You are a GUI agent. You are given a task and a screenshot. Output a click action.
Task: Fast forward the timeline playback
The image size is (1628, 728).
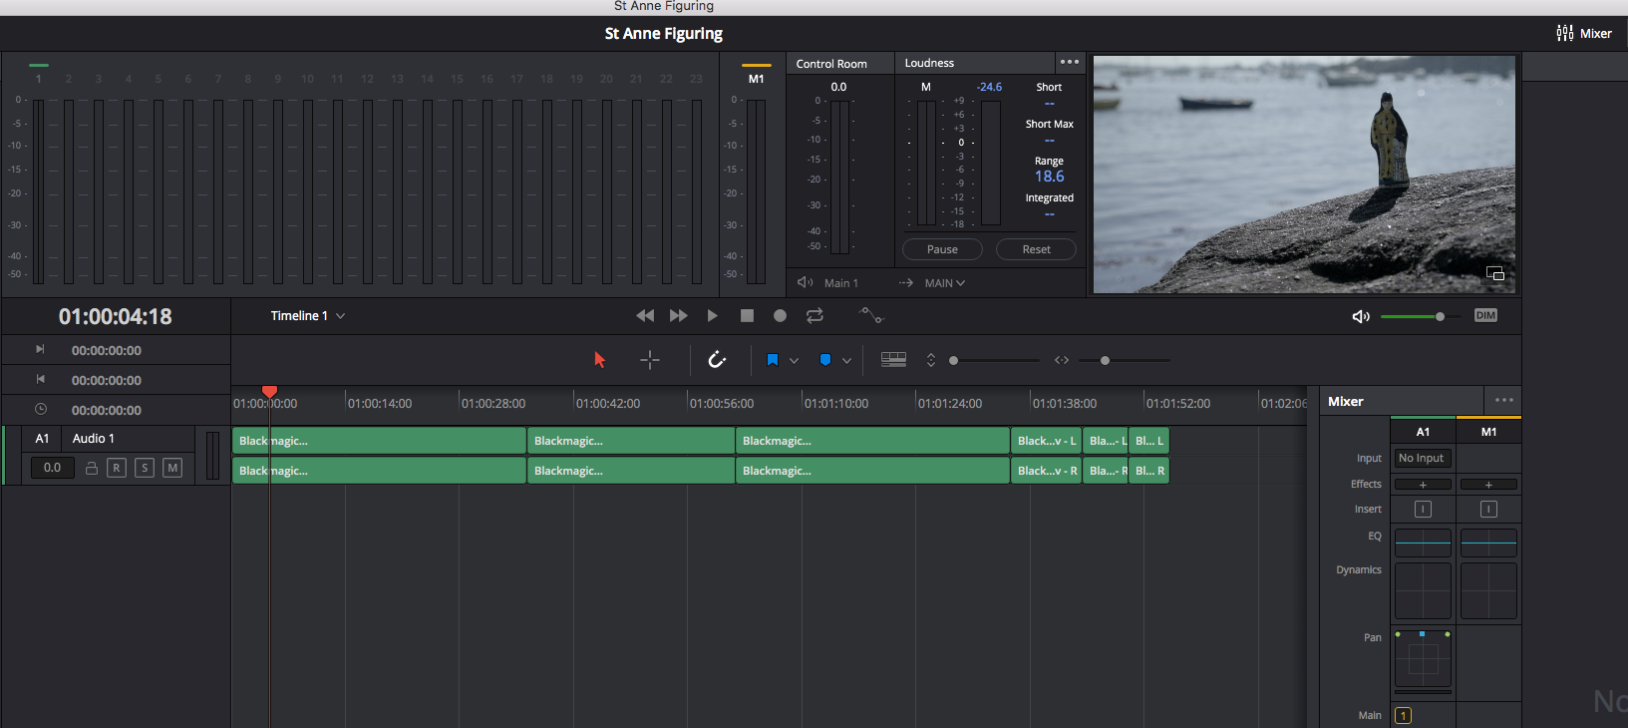click(679, 316)
